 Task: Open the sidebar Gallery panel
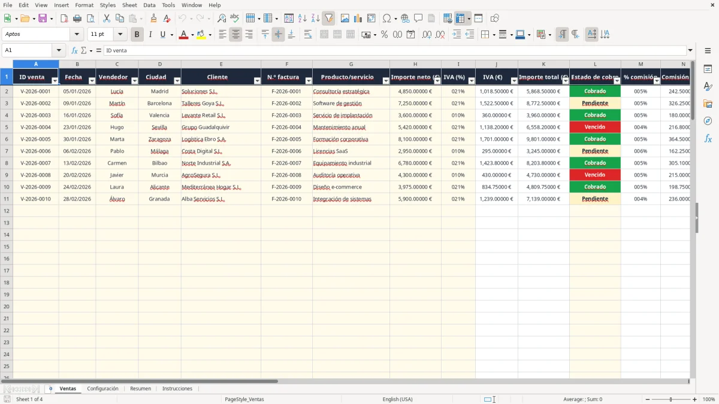click(708, 104)
